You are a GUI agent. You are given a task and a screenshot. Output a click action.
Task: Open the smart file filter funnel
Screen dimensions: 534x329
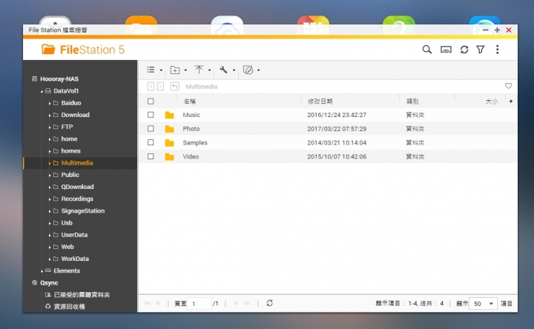481,50
